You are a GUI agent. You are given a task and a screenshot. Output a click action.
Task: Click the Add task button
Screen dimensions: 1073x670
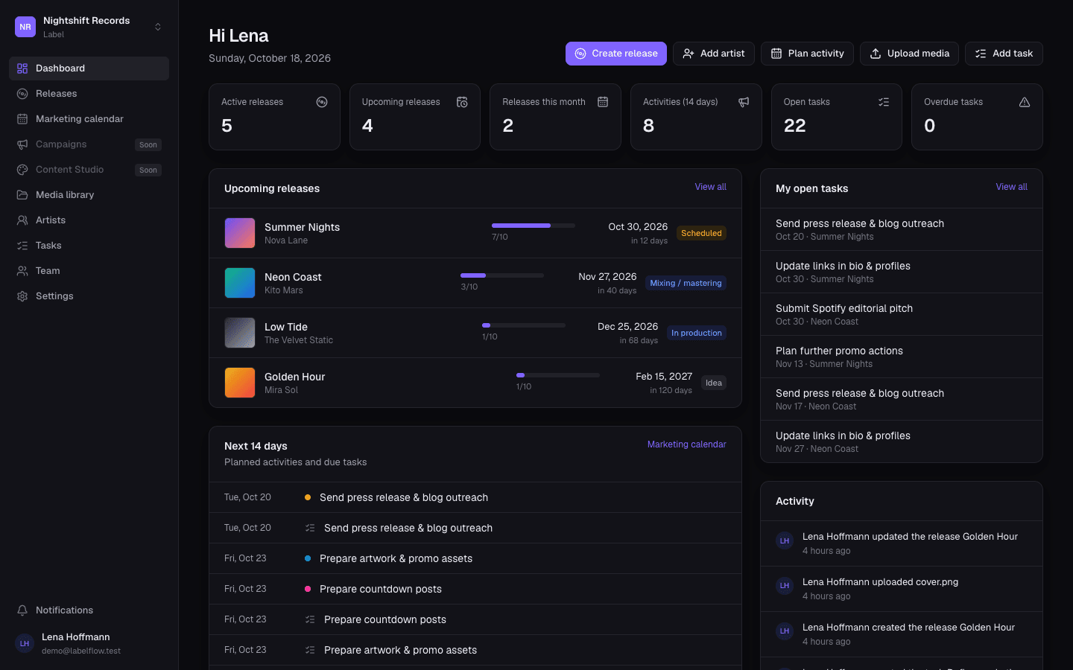(x=1004, y=54)
